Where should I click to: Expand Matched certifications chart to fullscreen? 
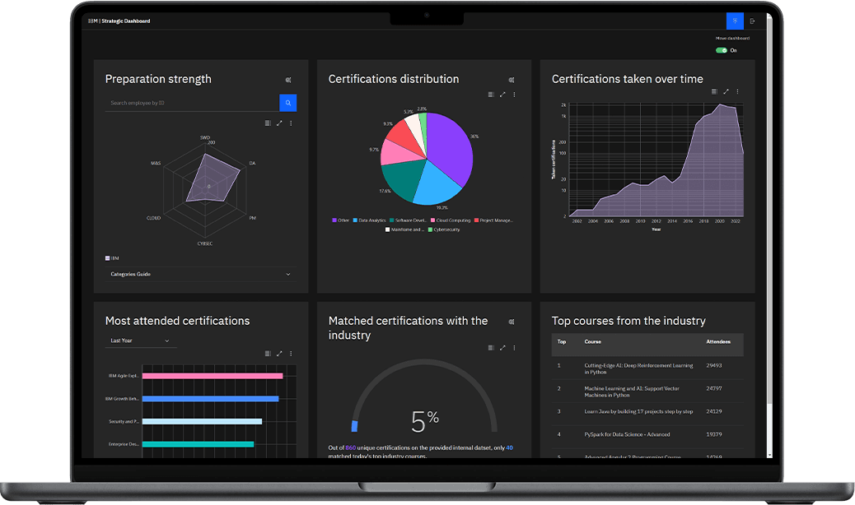click(503, 348)
